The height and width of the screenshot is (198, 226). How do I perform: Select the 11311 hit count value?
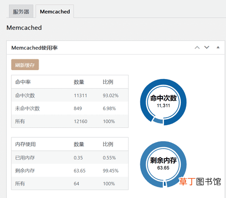81,95
